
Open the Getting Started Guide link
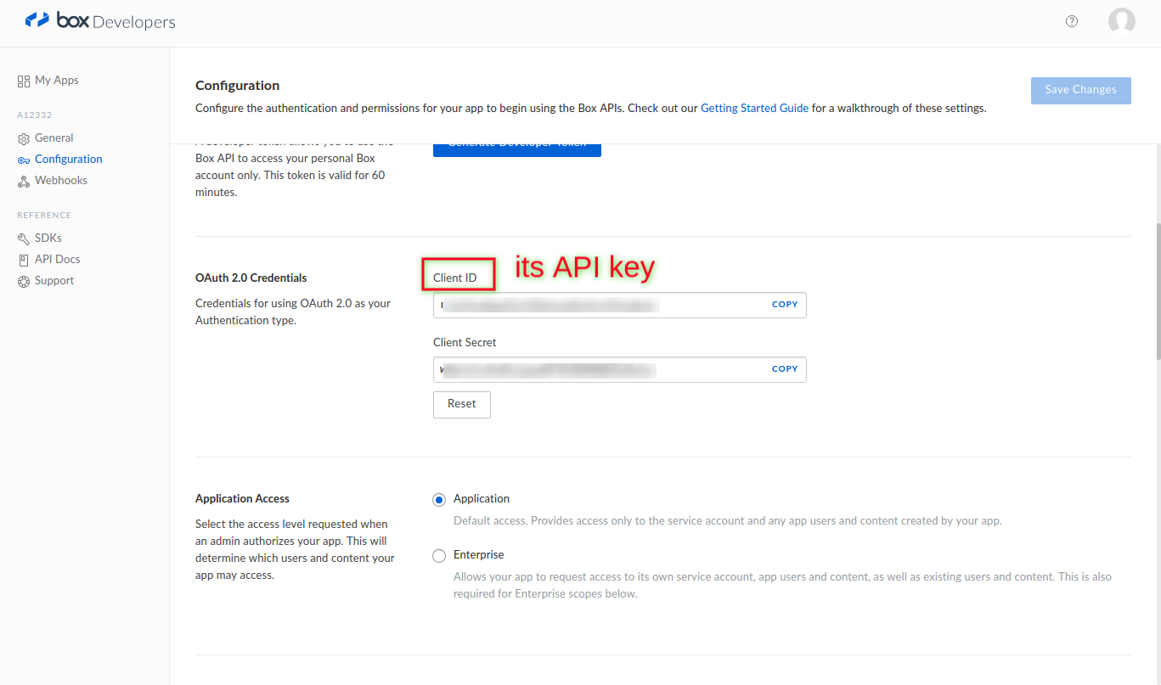pos(754,108)
